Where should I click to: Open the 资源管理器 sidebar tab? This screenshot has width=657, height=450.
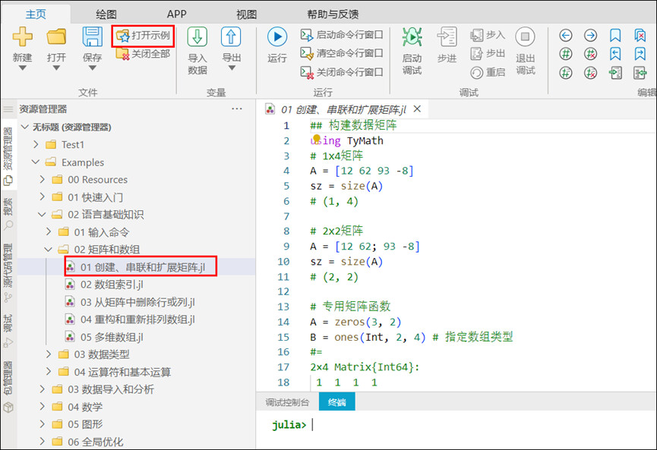(8, 156)
